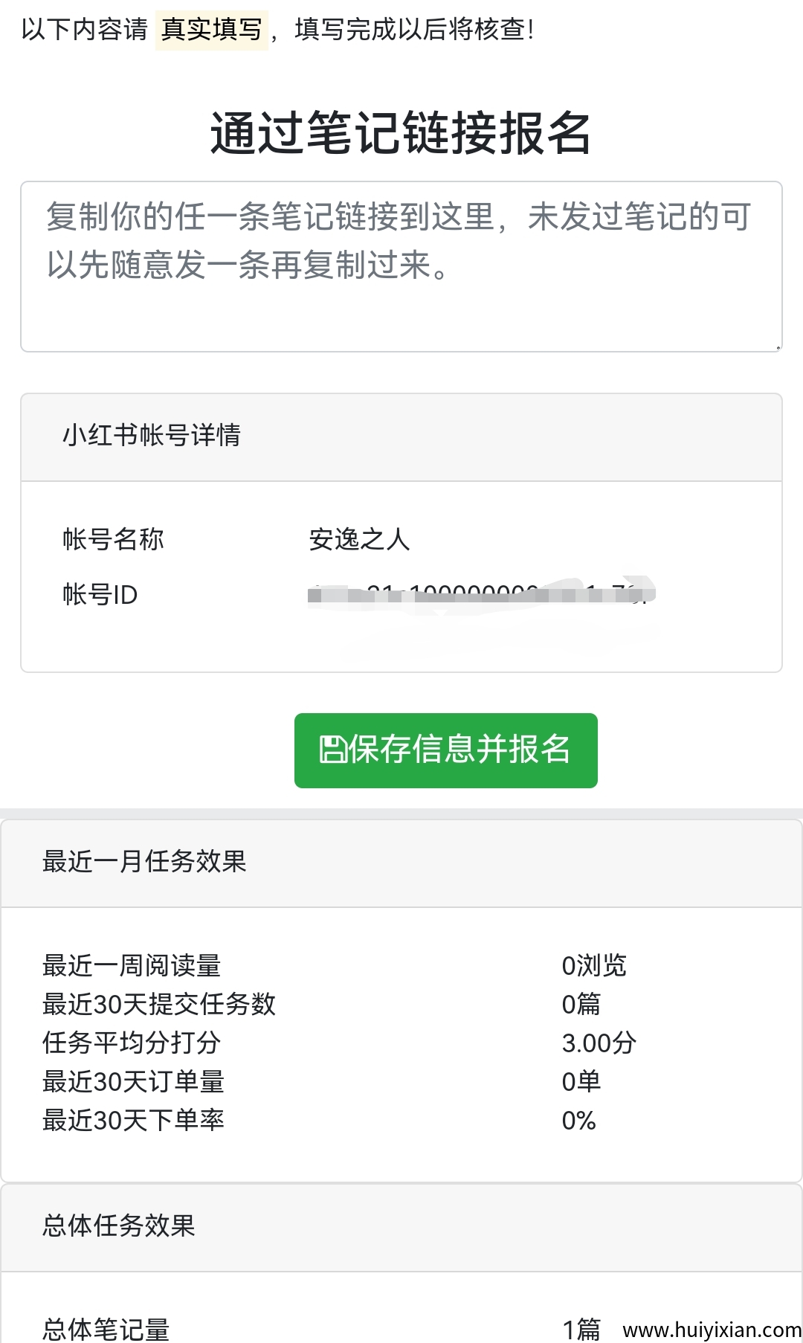
Task: Click the save disk icon on green button
Action: tap(332, 751)
